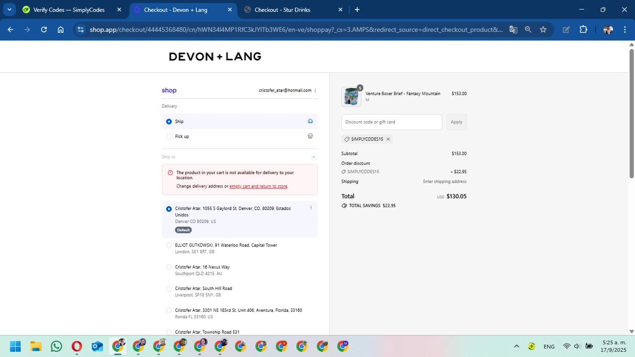Click the Total $130.05 amount

pos(456,196)
